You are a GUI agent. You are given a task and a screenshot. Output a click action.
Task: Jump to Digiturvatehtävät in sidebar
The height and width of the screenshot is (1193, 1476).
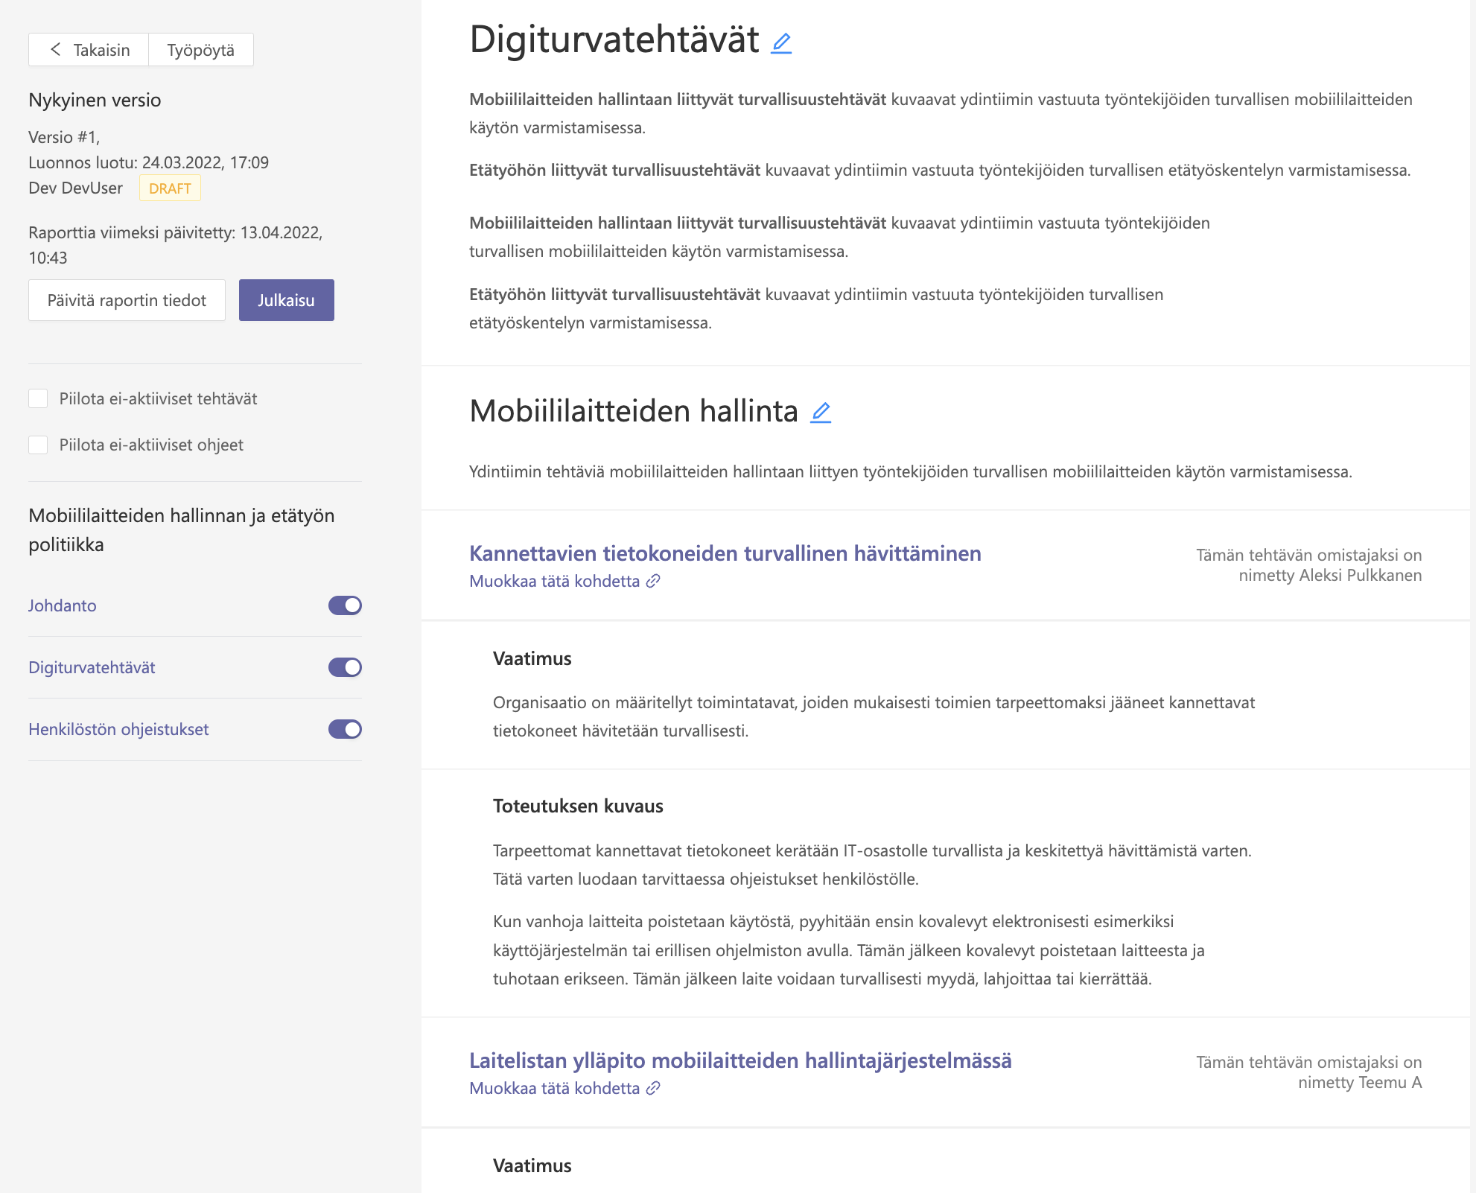click(x=92, y=667)
